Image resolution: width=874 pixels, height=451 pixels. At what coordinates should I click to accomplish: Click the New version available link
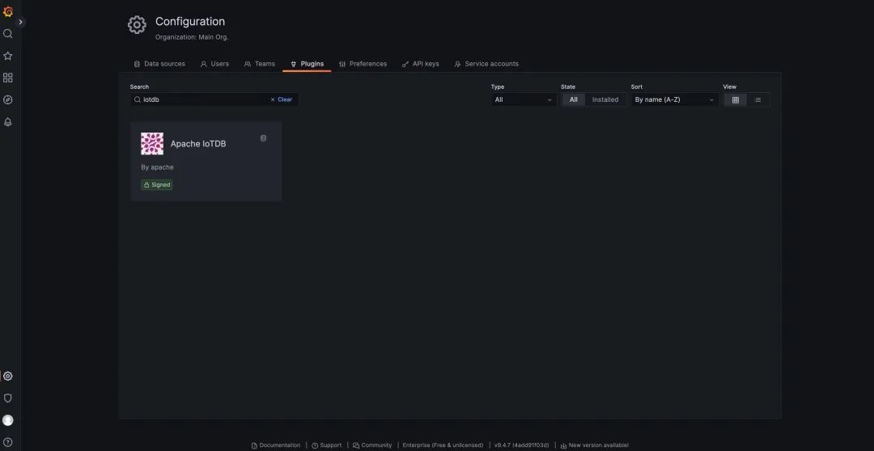tap(594, 445)
